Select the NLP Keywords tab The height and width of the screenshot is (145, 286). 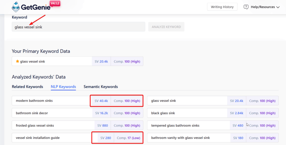coord(63,87)
